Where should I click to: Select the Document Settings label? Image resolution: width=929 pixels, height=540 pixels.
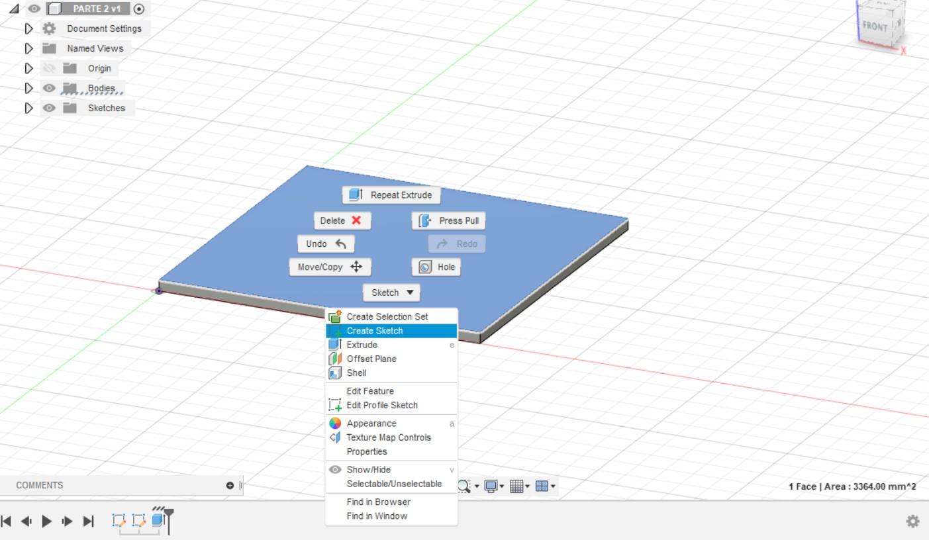point(105,28)
